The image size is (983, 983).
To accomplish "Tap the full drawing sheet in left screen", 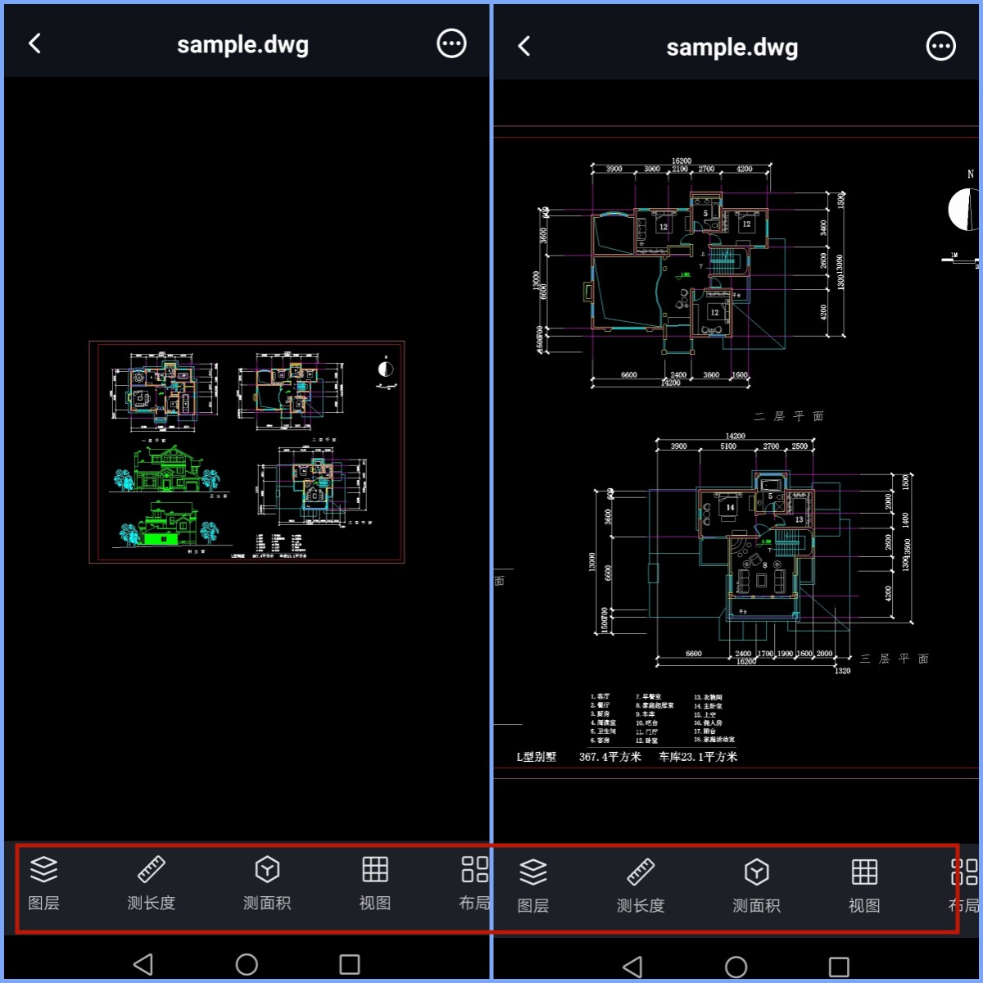I will [247, 452].
